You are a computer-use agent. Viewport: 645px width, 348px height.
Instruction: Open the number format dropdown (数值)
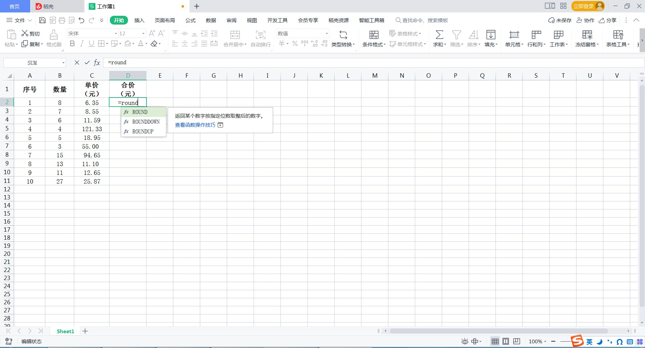(x=327, y=34)
